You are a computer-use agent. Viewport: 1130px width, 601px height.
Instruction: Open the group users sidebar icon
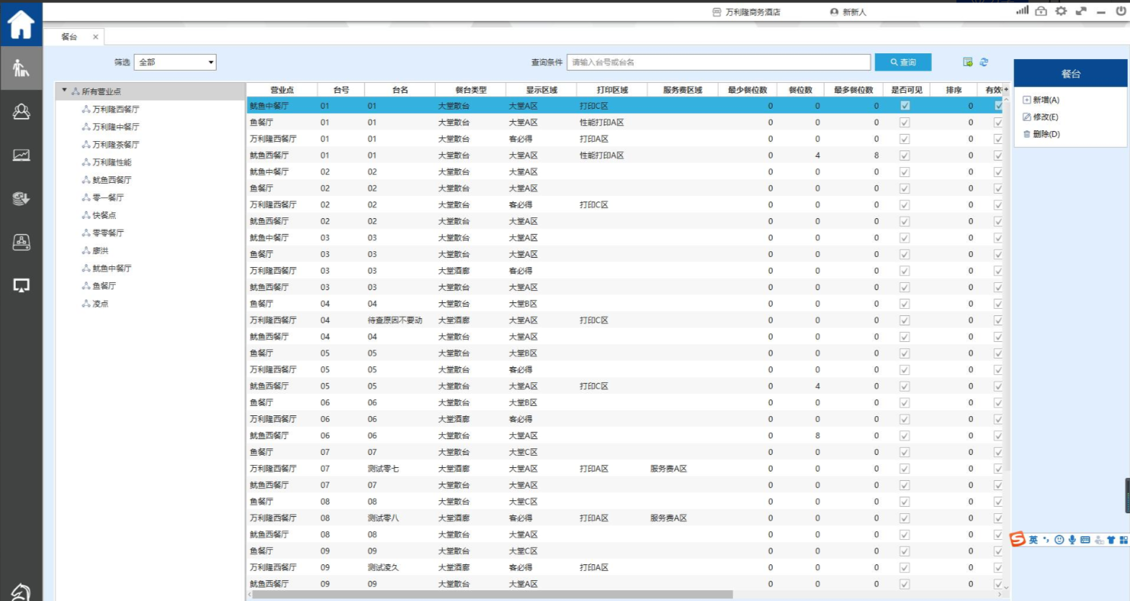21,112
